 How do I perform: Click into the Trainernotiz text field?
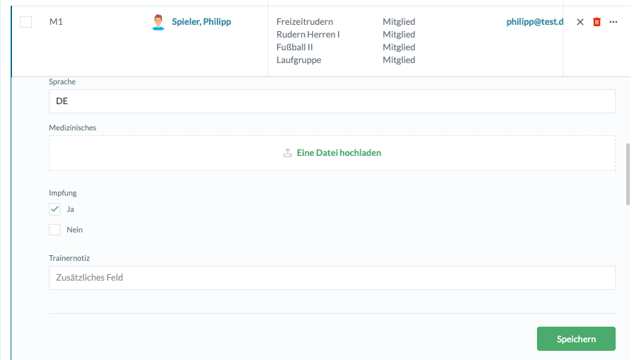pos(332,278)
